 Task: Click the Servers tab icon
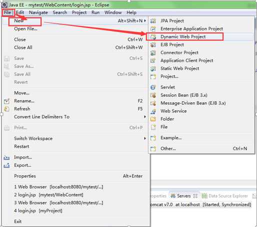173,196
